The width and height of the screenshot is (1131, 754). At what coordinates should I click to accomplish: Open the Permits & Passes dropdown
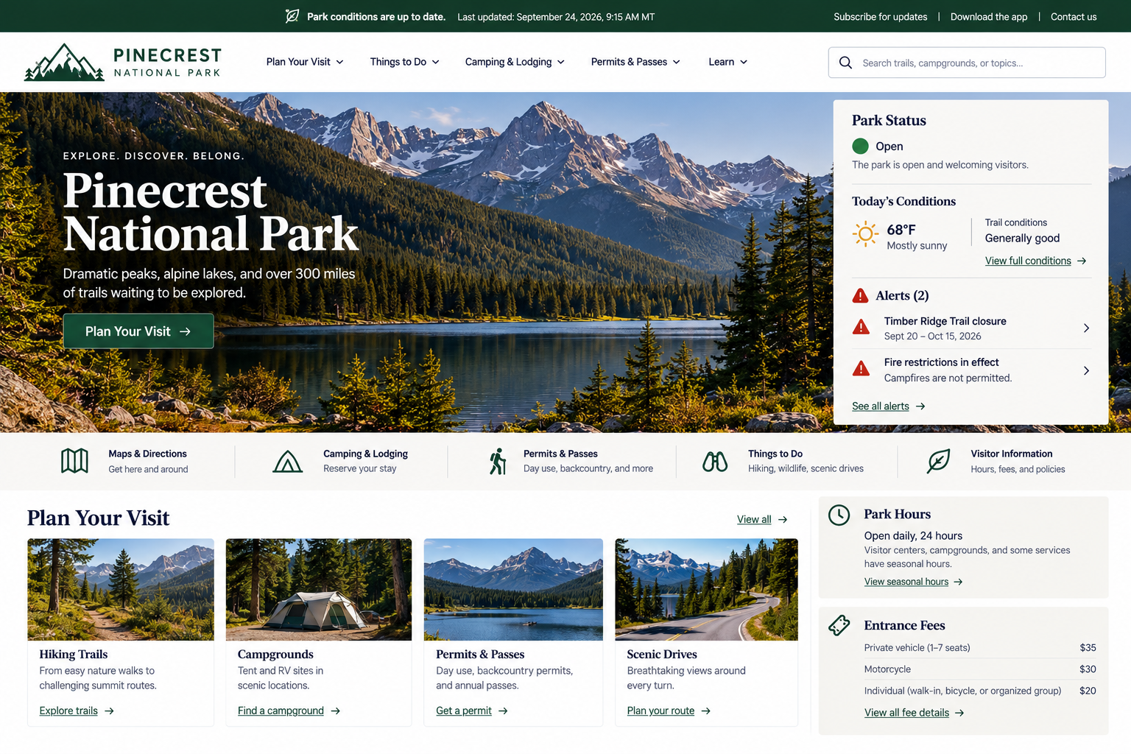(635, 62)
